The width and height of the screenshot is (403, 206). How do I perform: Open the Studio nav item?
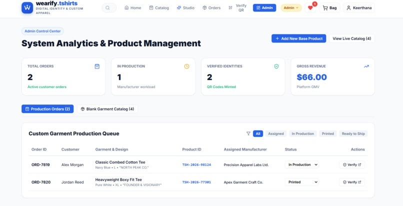pos(185,8)
